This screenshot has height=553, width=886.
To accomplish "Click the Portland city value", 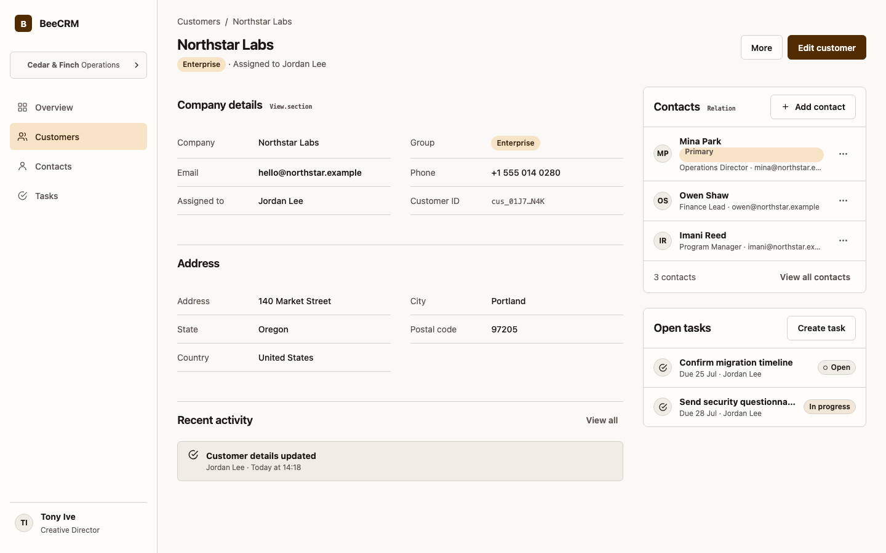I will coord(508,301).
